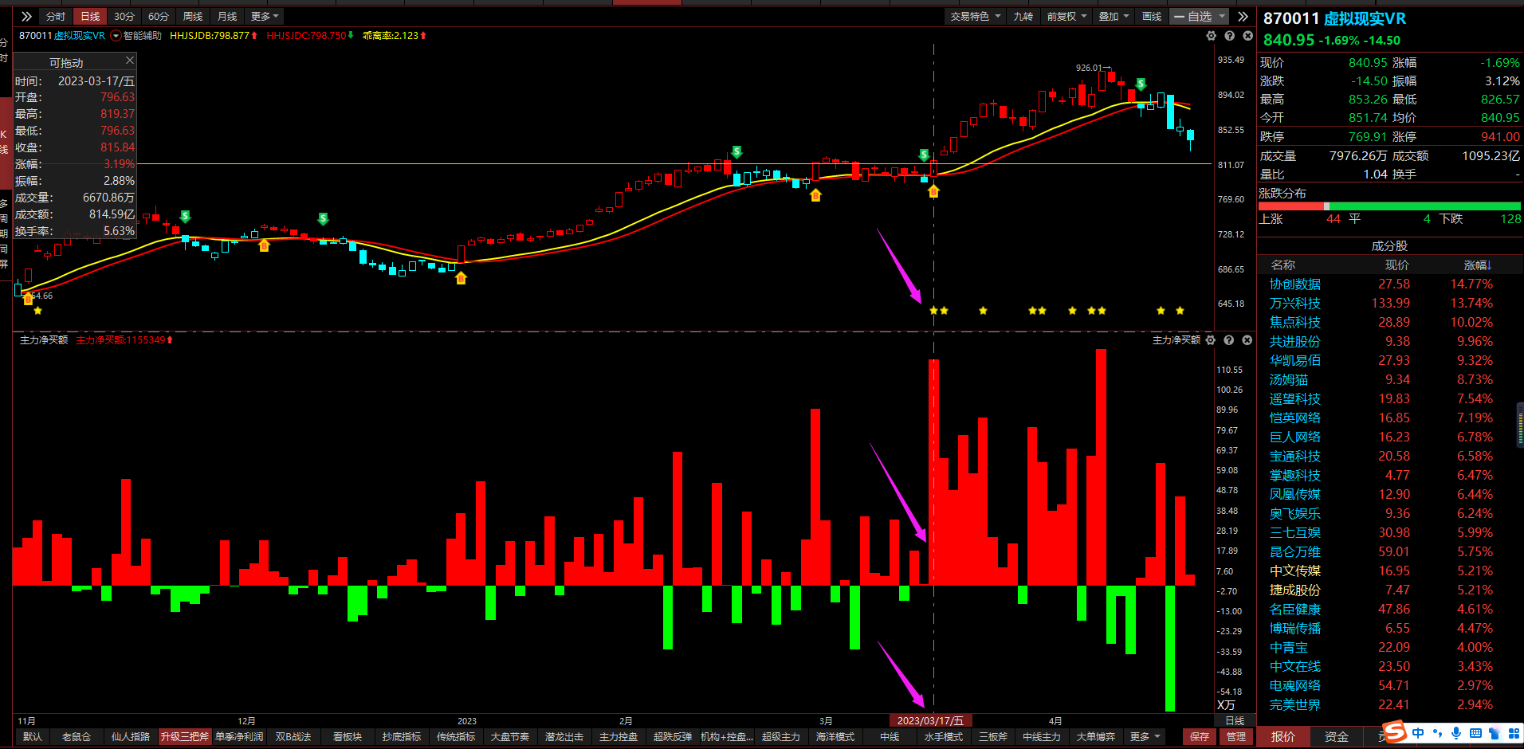Select the 默认 indicator template
This screenshot has width=1524, height=749.
coord(33,736)
